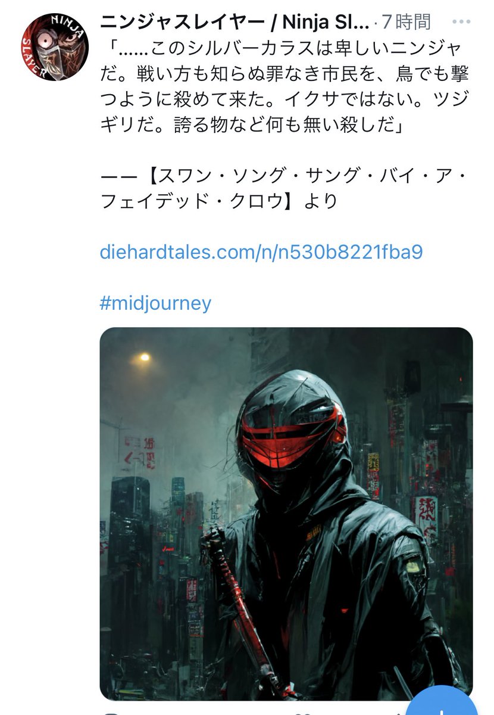Open the #midjourney hashtag
This screenshot has width=494, height=715.
[155, 303]
